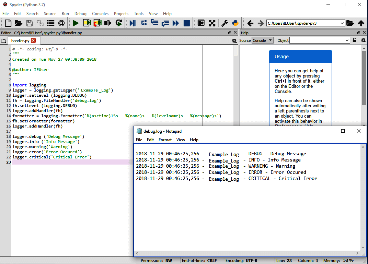Open the Edit menu in Spyder
This screenshot has width=368, height=264.
18,14
